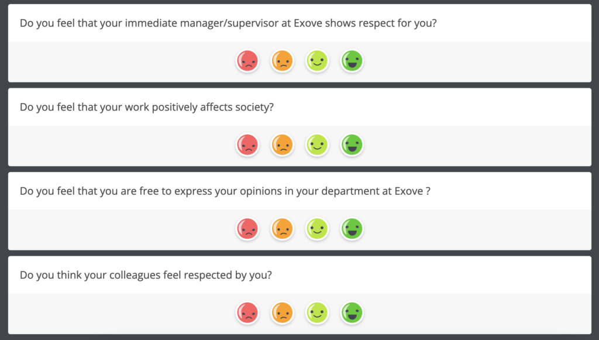Pick light green smile for colleagues respected question
Image resolution: width=599 pixels, height=340 pixels.
point(317,313)
